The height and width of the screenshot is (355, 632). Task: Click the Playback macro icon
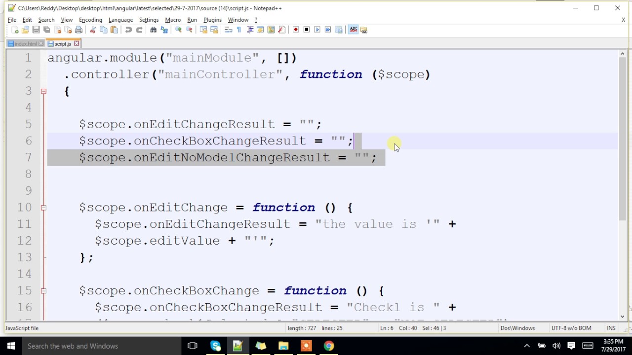coord(317,30)
